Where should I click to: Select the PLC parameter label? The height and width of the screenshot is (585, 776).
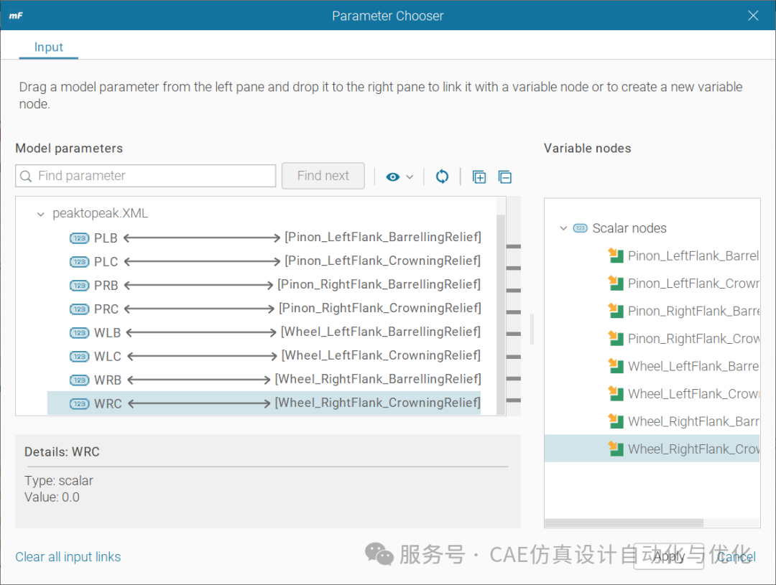coord(106,261)
